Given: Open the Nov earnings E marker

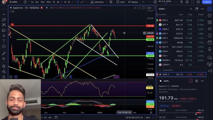Looking at the screenshot, I should (x=66, y=77).
